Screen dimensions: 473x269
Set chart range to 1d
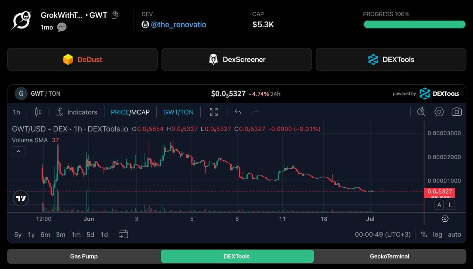pos(104,234)
